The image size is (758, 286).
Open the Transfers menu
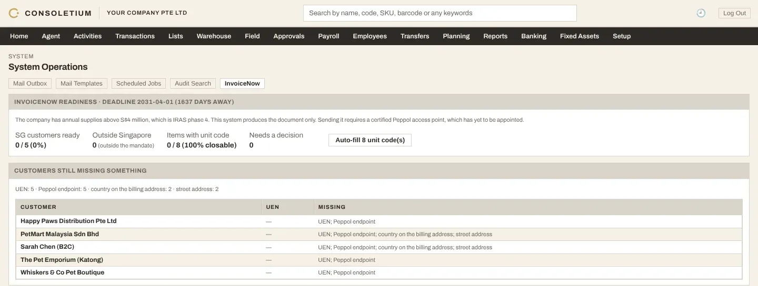click(x=415, y=36)
